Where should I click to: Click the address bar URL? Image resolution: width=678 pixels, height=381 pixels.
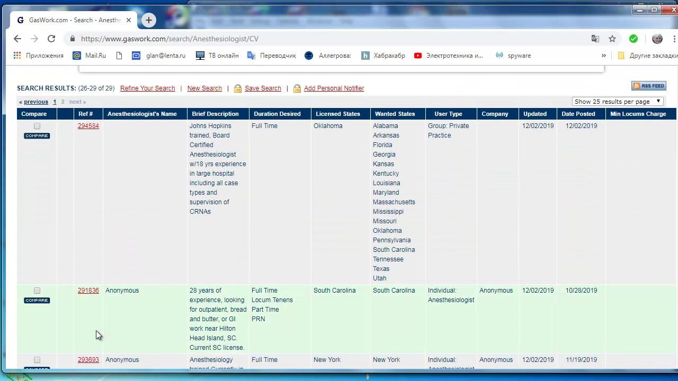tap(169, 39)
